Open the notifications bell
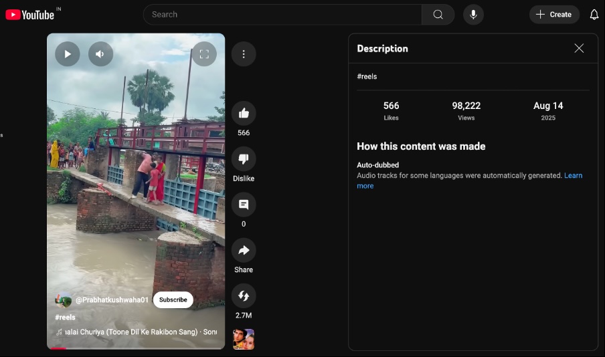This screenshot has width=605, height=357. (594, 15)
